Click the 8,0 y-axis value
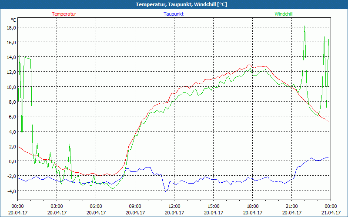 click(13, 102)
